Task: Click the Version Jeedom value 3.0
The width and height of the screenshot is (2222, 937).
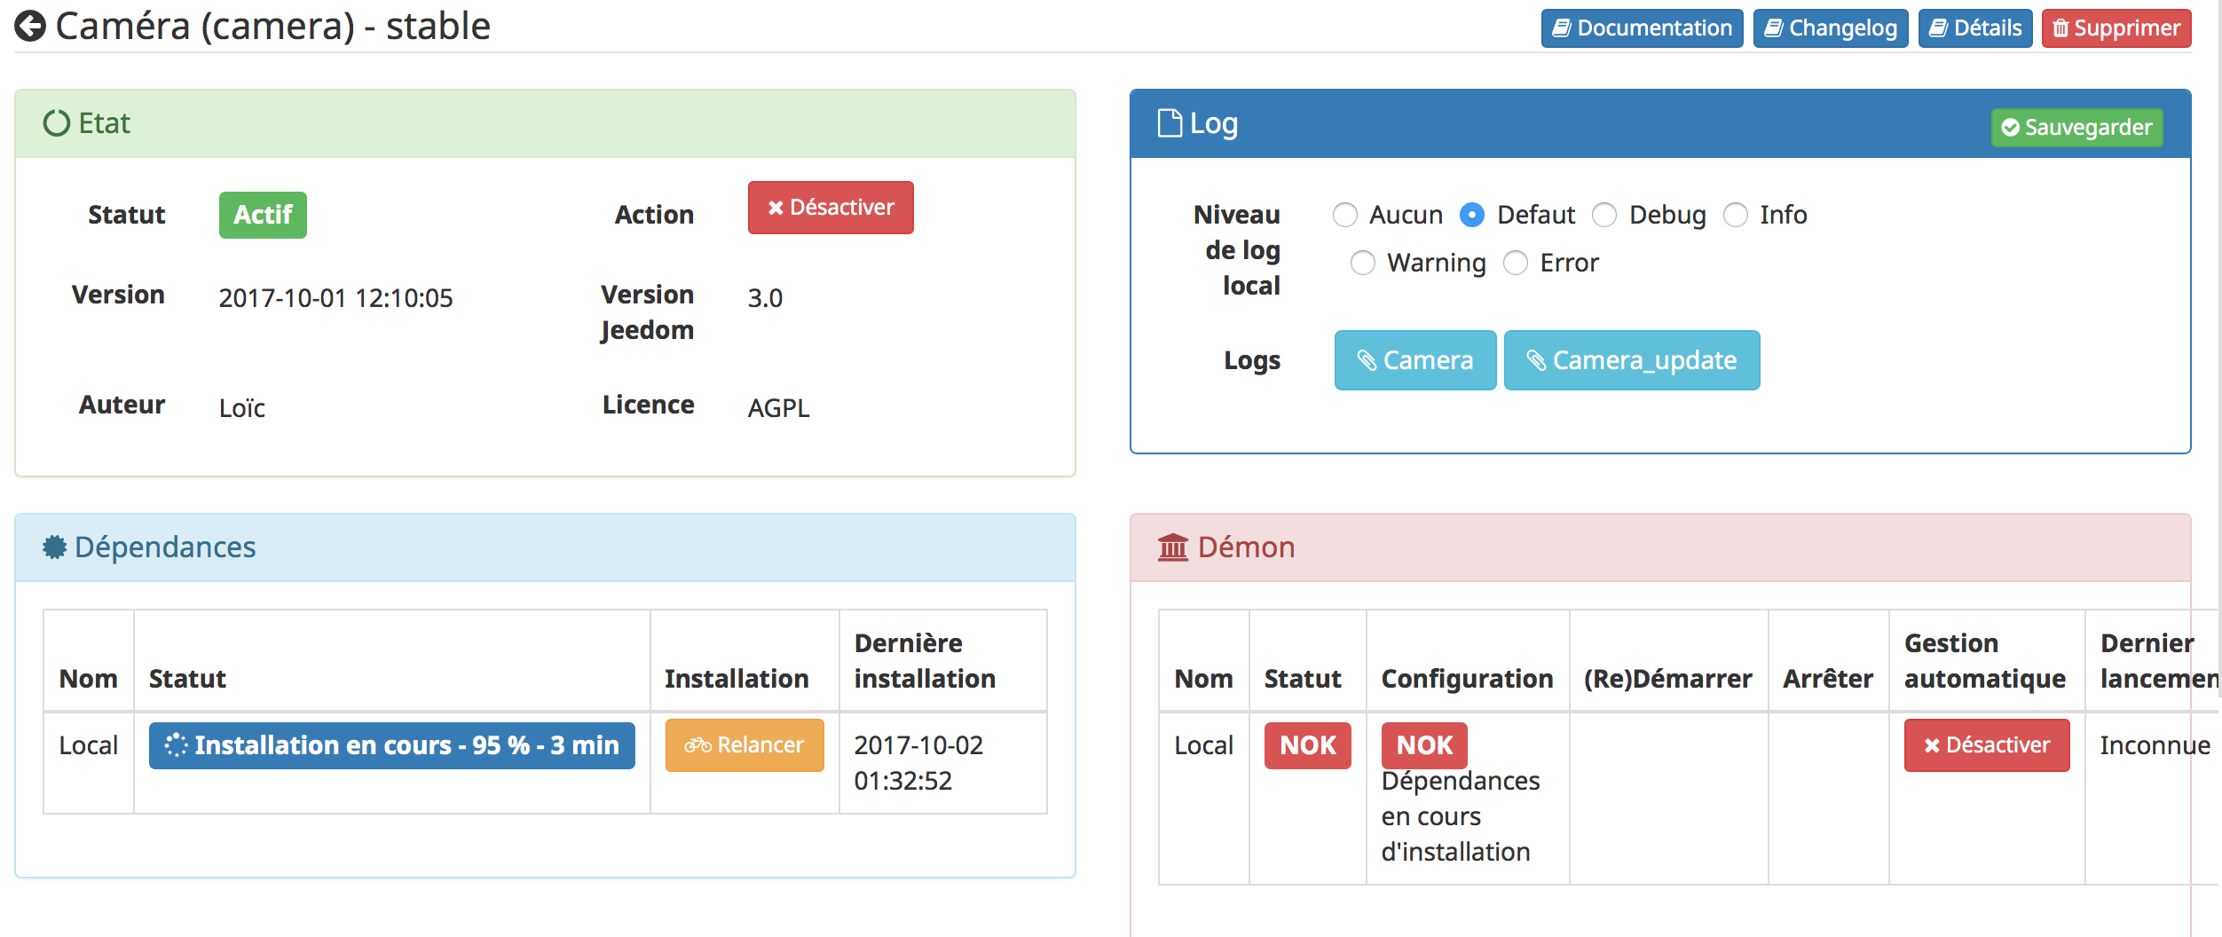Action: pyautogui.click(x=765, y=298)
